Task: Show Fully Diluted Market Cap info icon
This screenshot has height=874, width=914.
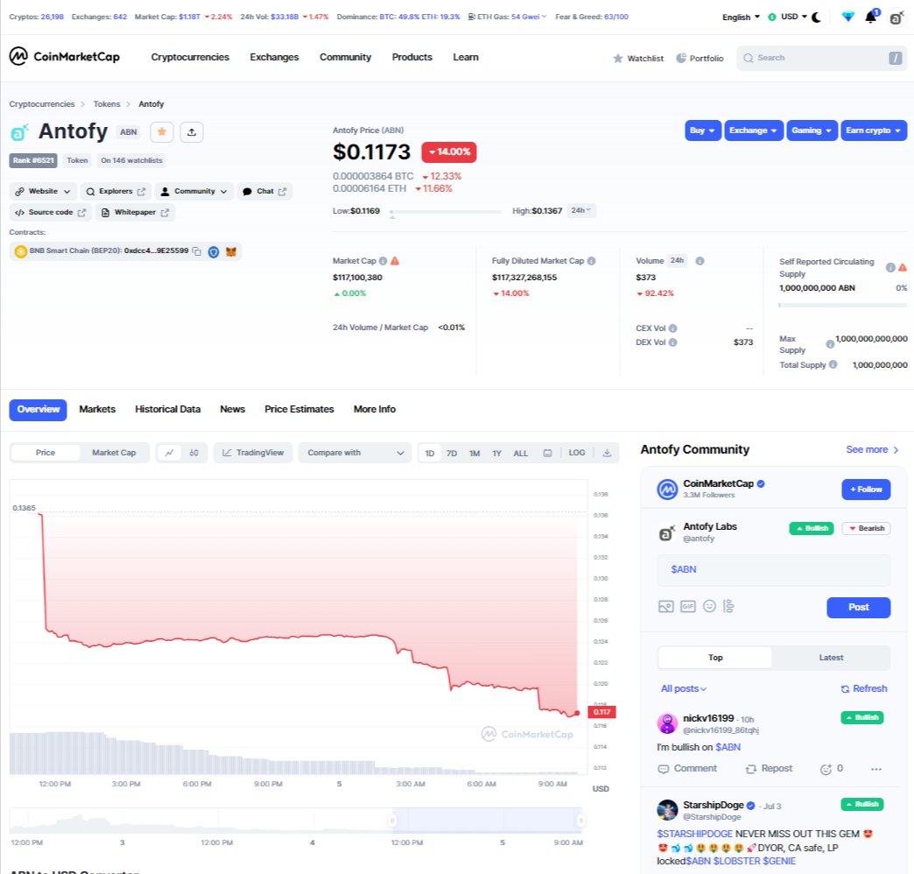Action: (591, 261)
